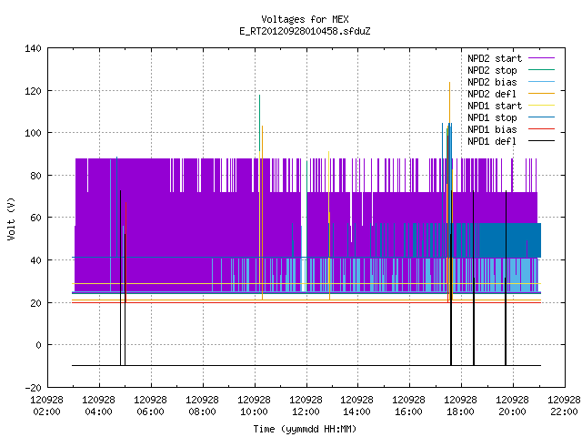Click the 'NPD2 bias' legend label

click(x=492, y=82)
